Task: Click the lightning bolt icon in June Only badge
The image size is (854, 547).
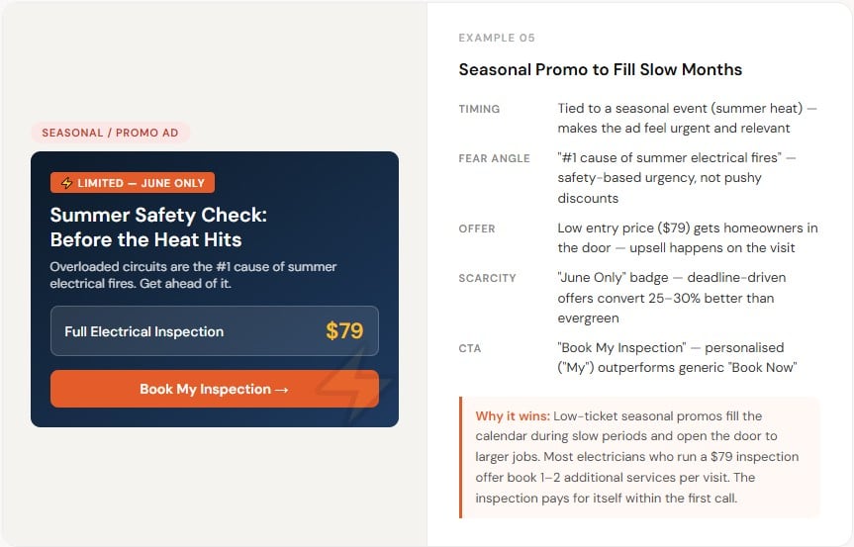Action: click(x=66, y=183)
